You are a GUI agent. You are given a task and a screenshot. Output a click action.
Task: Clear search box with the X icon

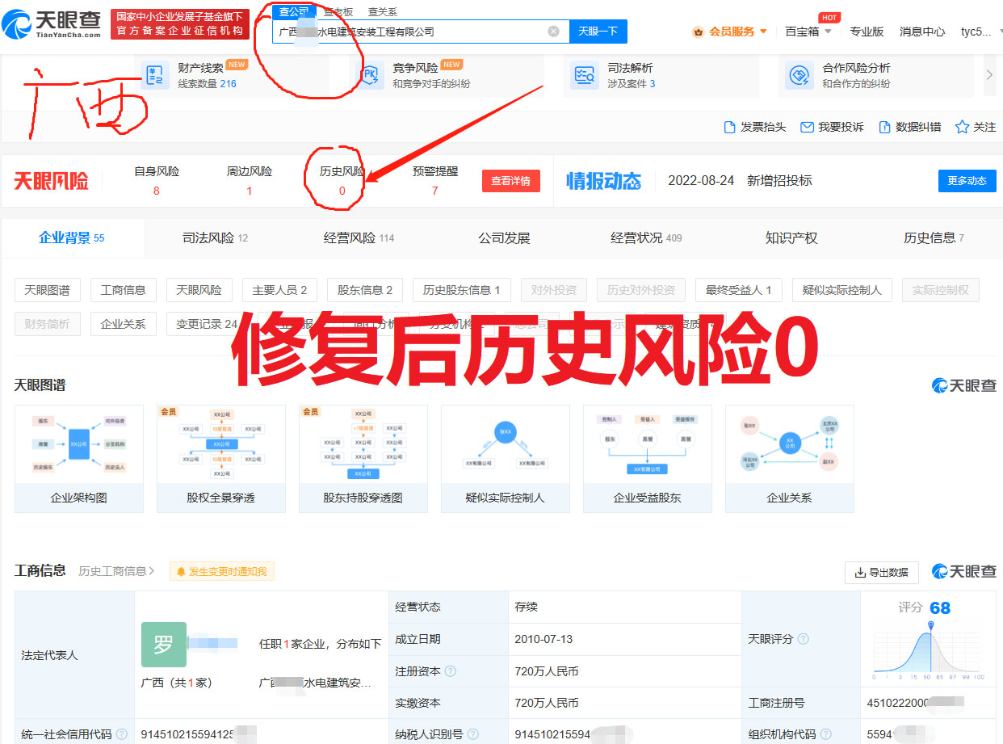553,32
